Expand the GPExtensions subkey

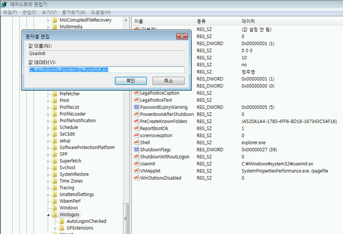click(x=55, y=228)
